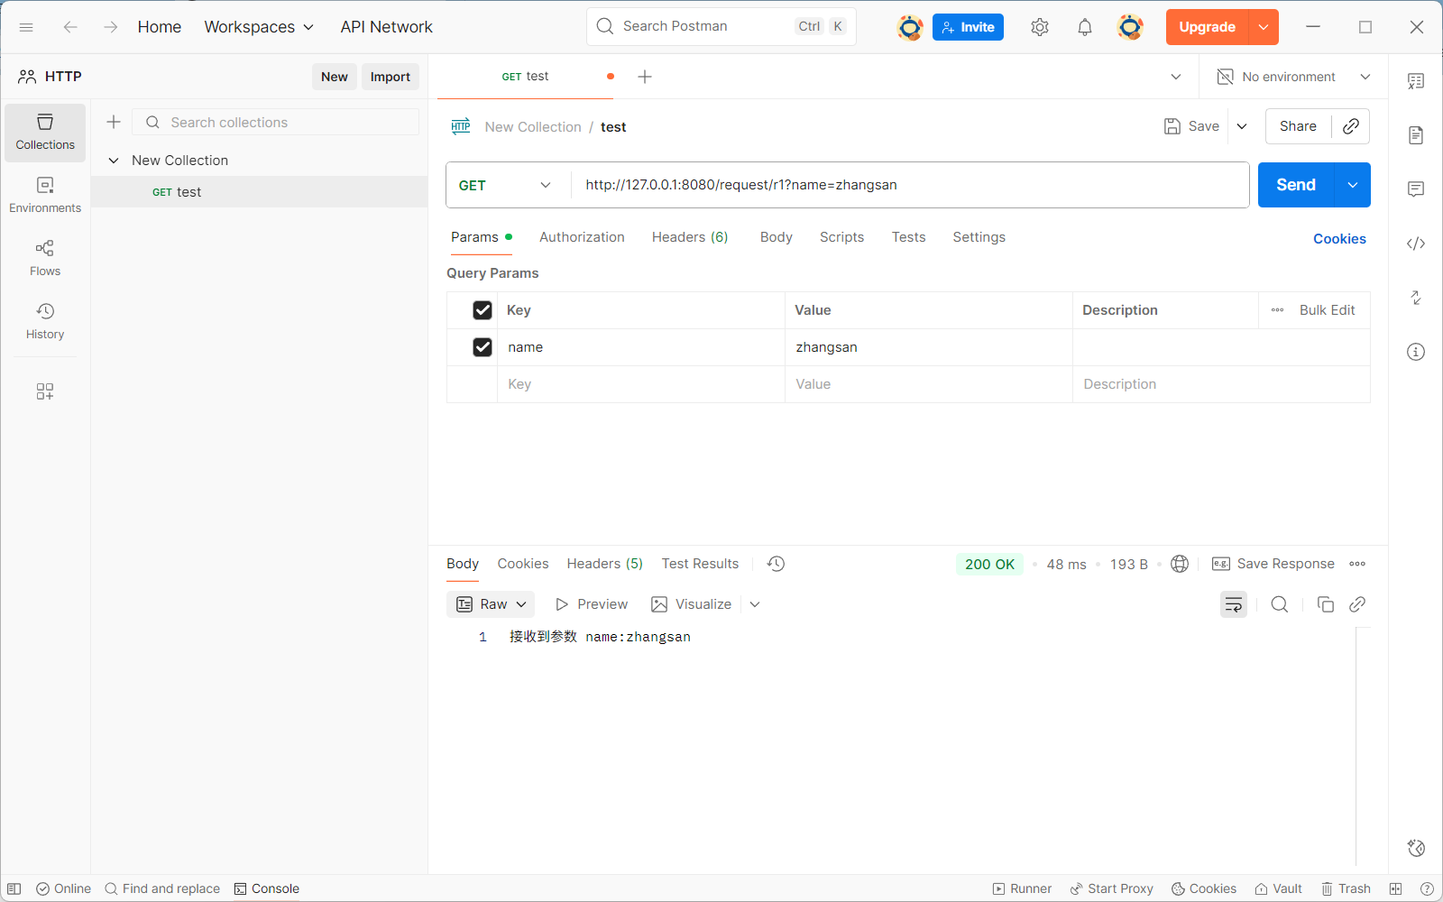Search within the response body
This screenshot has height=902, width=1443.
(1280, 604)
